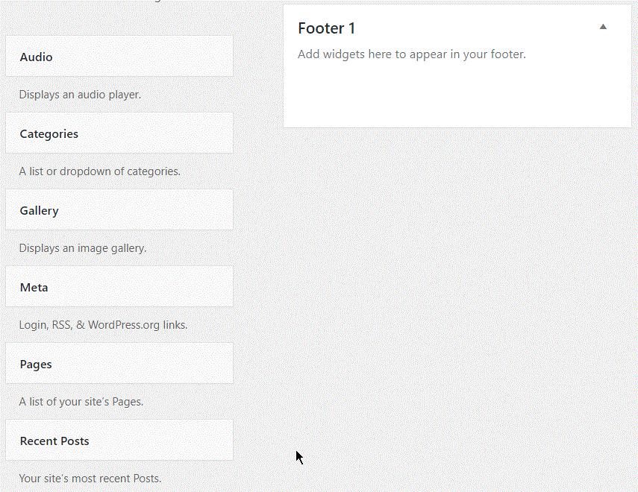Click the word 'footer' in the Footer 1 description
This screenshot has width=638, height=492.
pos(508,54)
